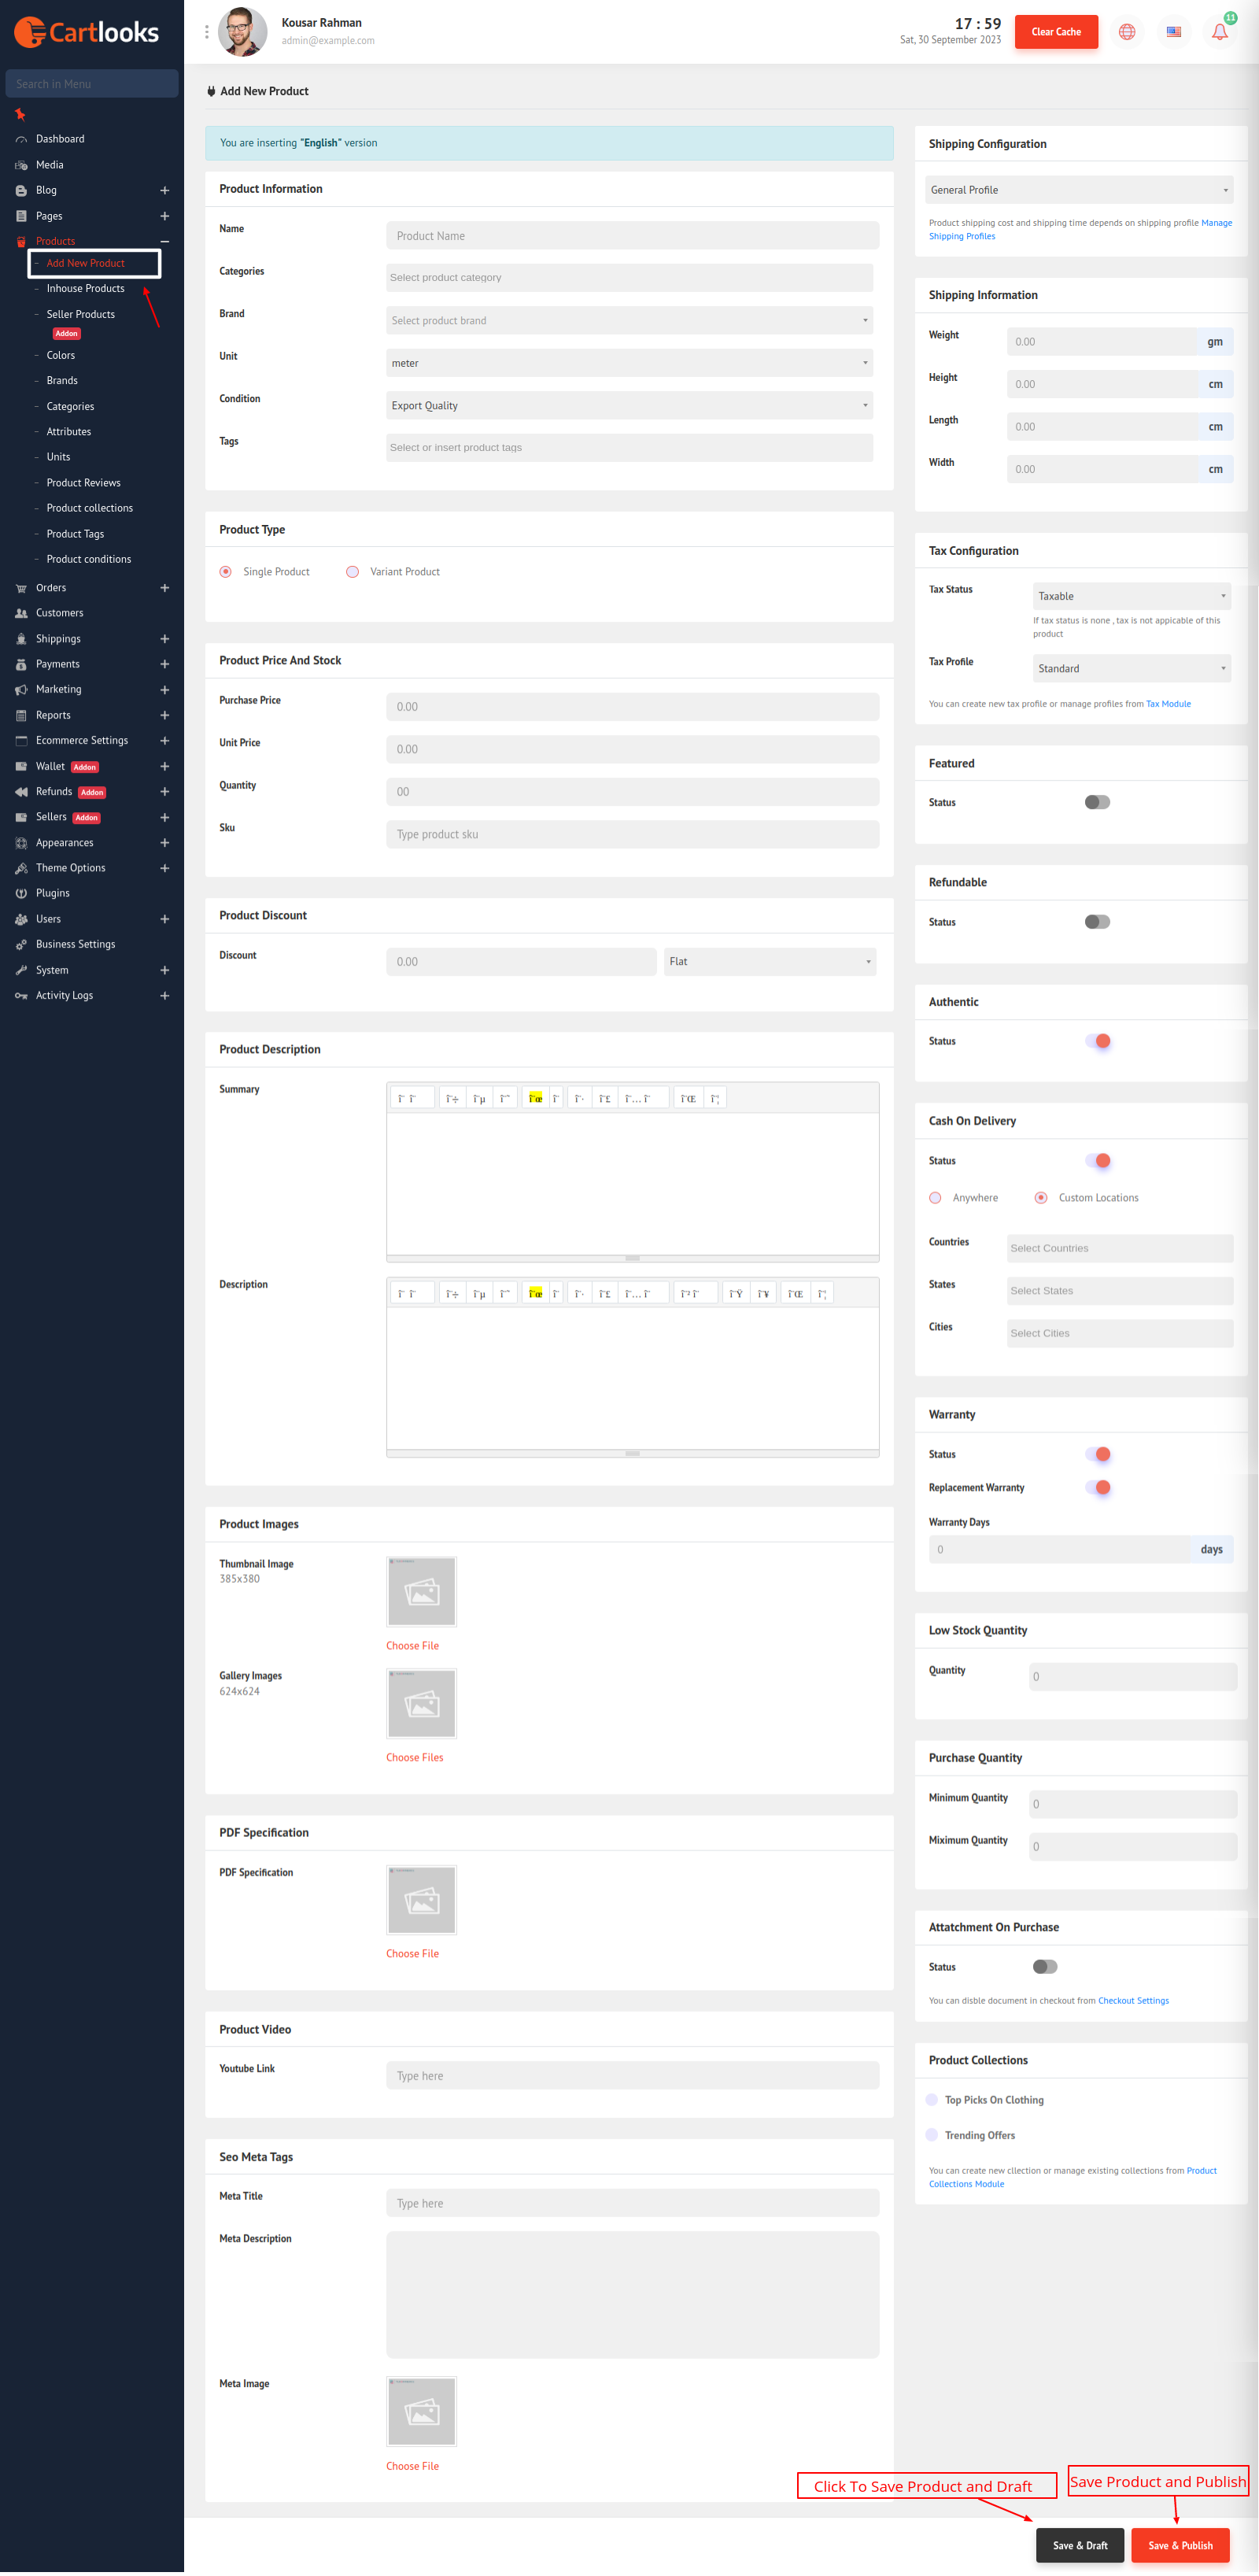The width and height of the screenshot is (1259, 2576).
Task: Click the pin icon below menu search
Action: point(20,114)
